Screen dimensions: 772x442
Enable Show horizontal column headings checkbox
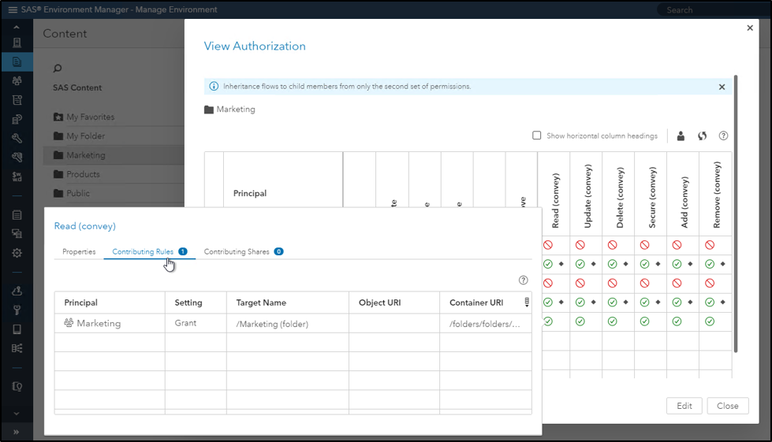537,136
